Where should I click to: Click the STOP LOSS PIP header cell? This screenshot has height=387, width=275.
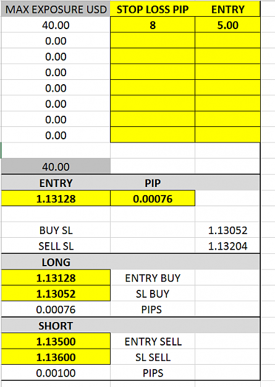tap(153, 9)
